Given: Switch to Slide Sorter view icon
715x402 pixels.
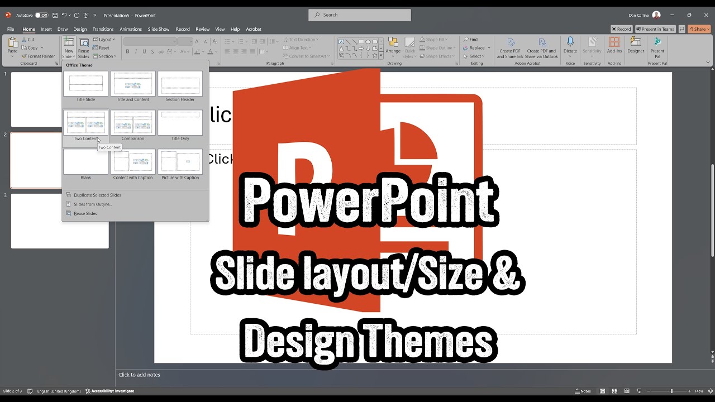Looking at the screenshot, I should tap(614, 391).
